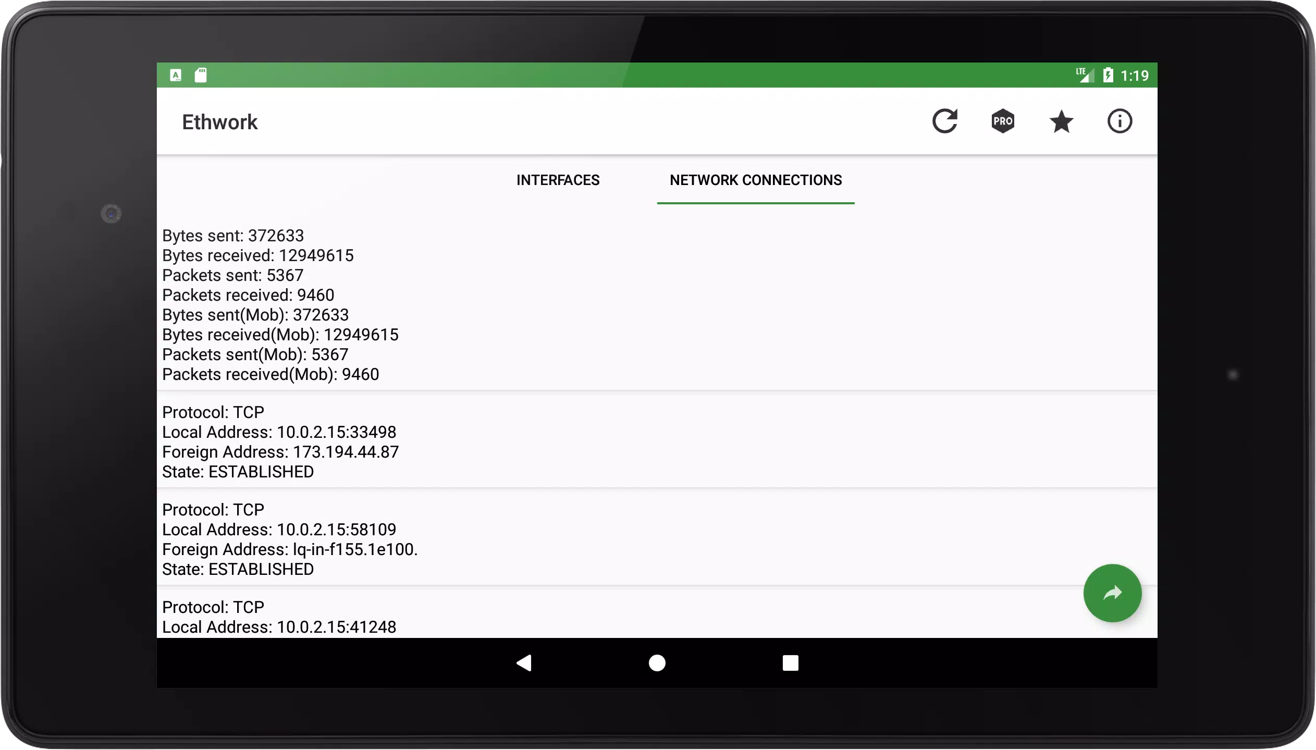Viewport: 1316px width, 750px height.
Task: Tap the clock showing 1:19
Action: click(1135, 76)
